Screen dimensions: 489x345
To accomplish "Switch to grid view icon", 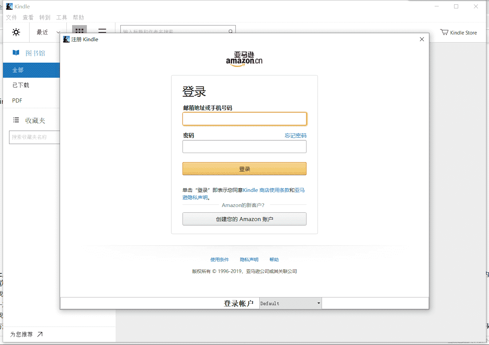I will 79,29.
